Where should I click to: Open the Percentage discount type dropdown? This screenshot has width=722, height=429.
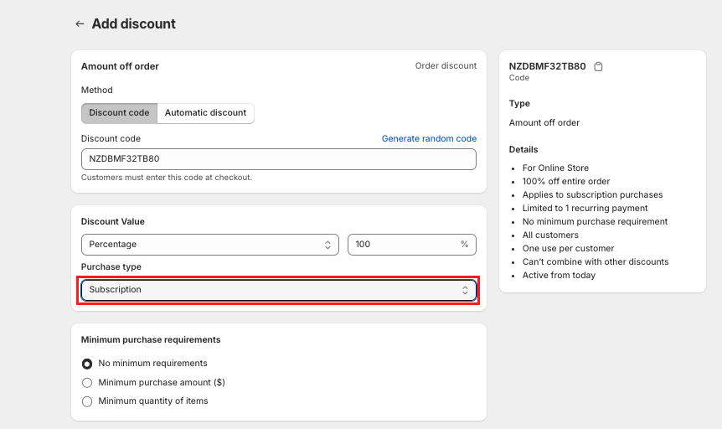(210, 245)
